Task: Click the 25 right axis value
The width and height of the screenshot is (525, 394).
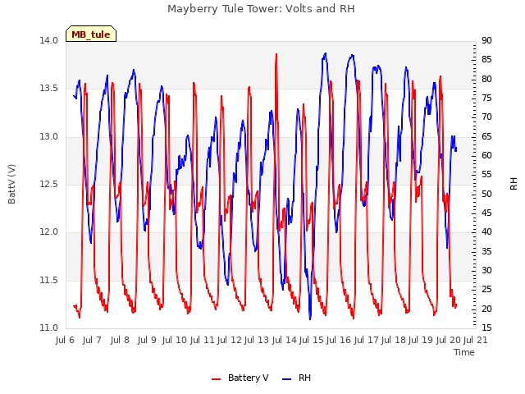Action: point(486,289)
